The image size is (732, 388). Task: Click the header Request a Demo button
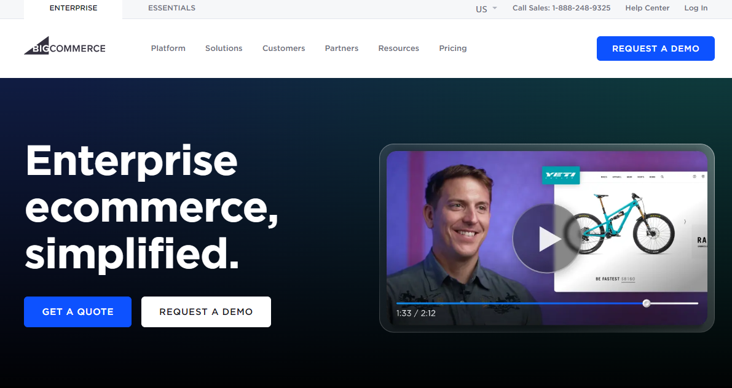coord(655,49)
